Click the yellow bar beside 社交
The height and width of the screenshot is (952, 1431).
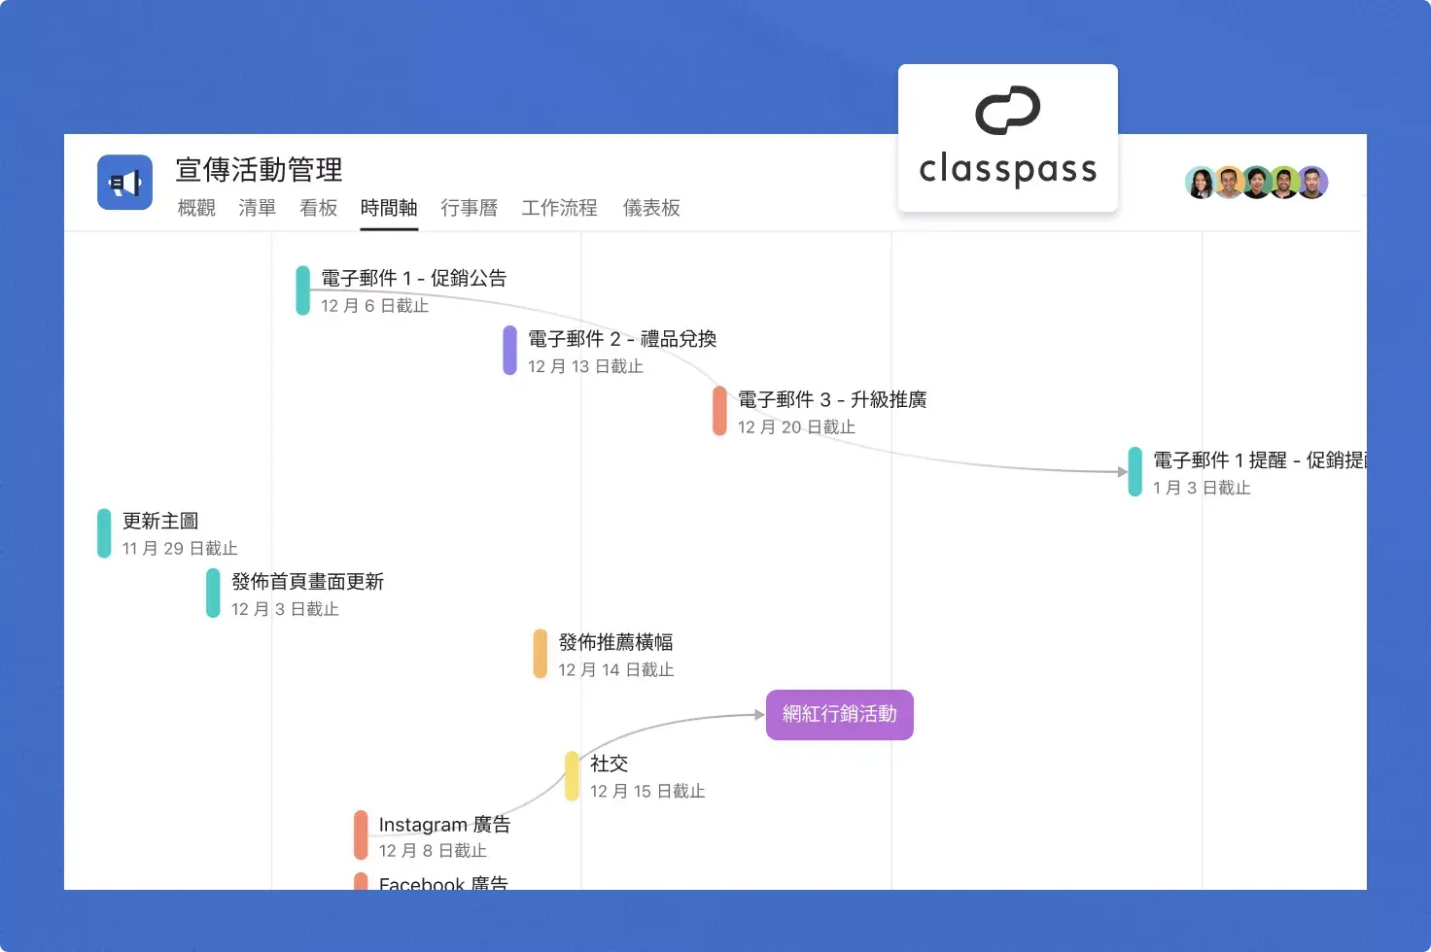573,775
